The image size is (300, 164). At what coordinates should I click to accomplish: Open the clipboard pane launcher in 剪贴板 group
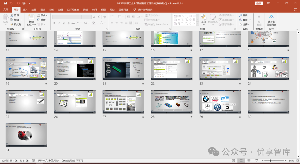(23, 29)
